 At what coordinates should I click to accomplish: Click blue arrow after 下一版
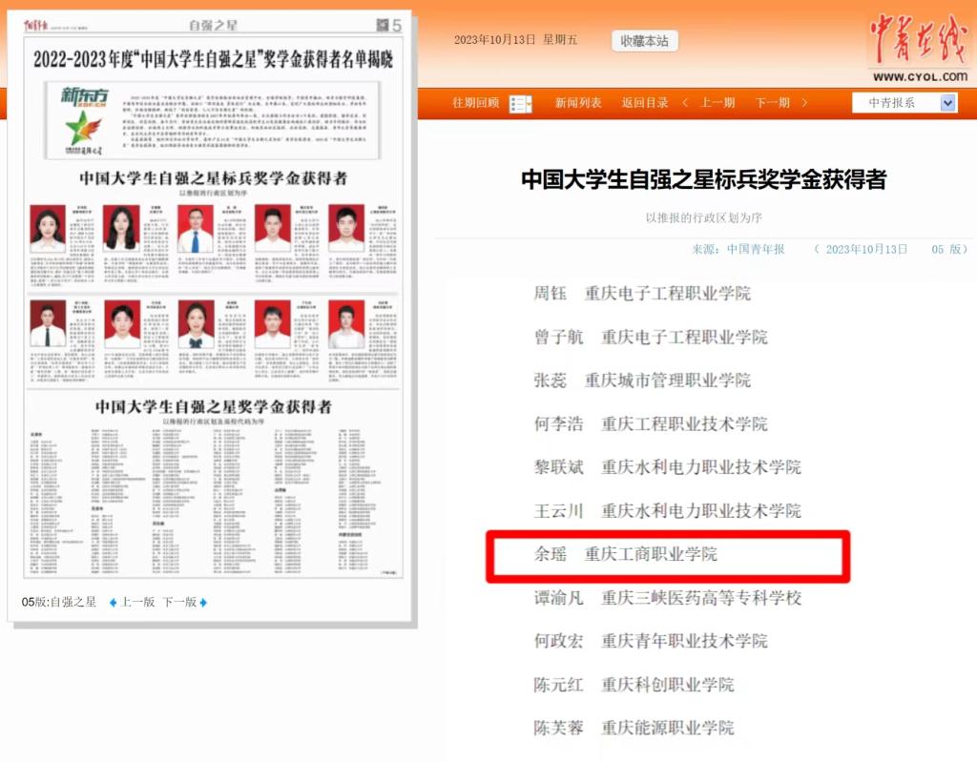[x=203, y=602]
